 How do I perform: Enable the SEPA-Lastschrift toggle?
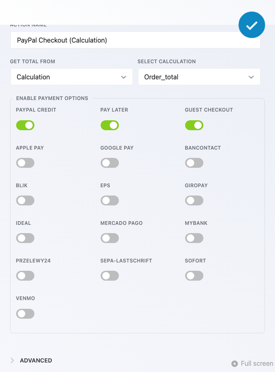pos(110,276)
